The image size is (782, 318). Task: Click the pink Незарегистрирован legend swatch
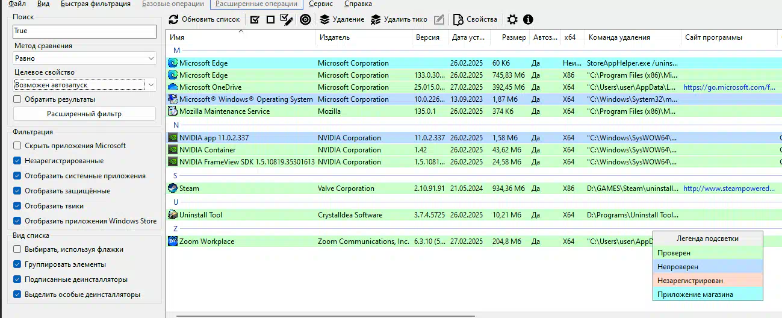point(708,280)
